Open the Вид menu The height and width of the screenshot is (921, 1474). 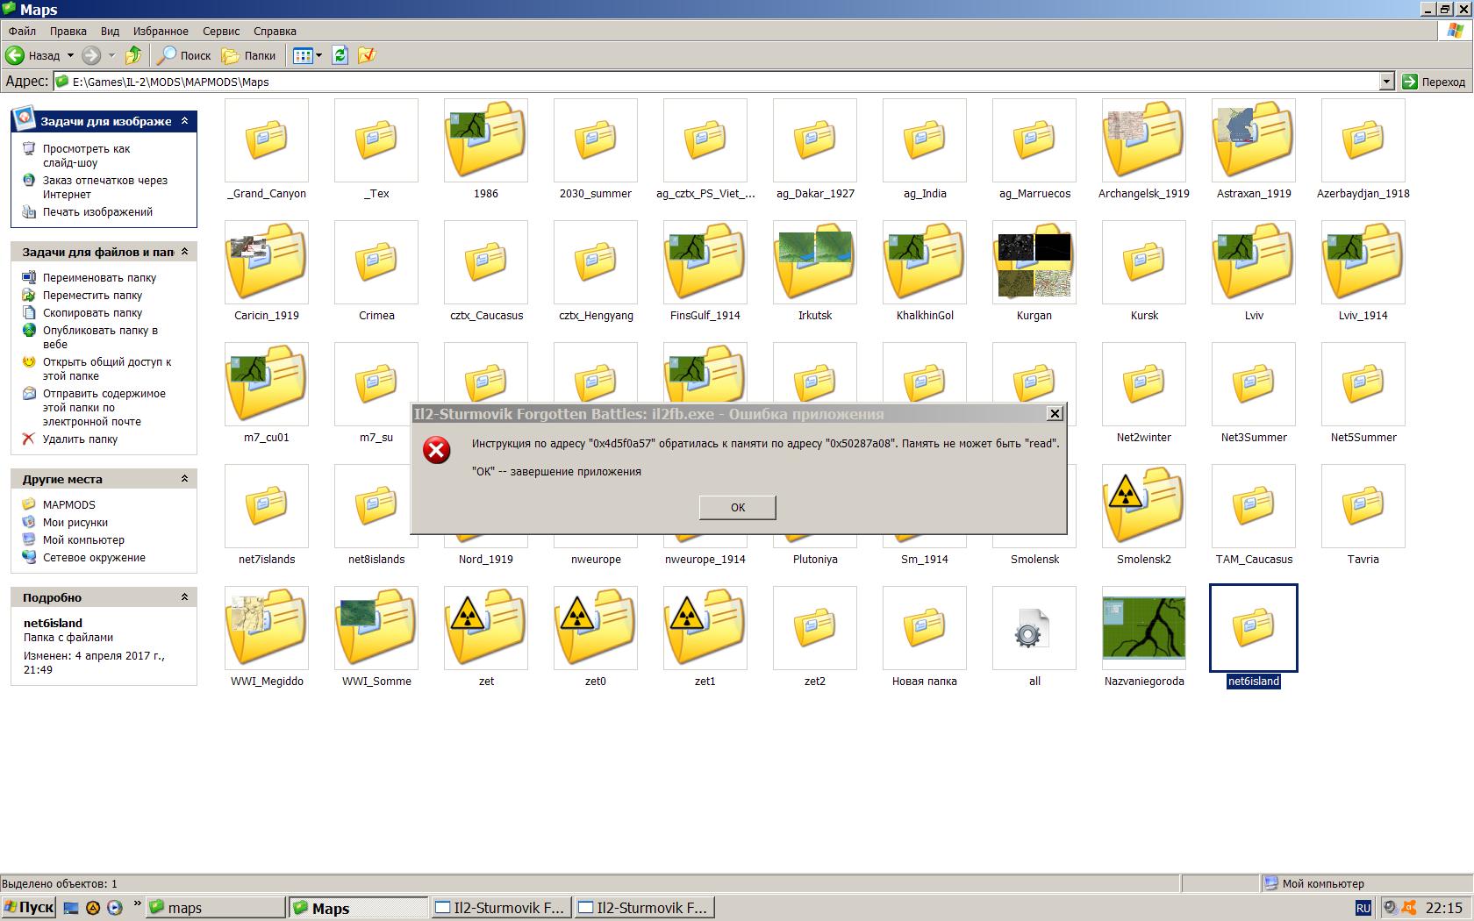click(110, 31)
